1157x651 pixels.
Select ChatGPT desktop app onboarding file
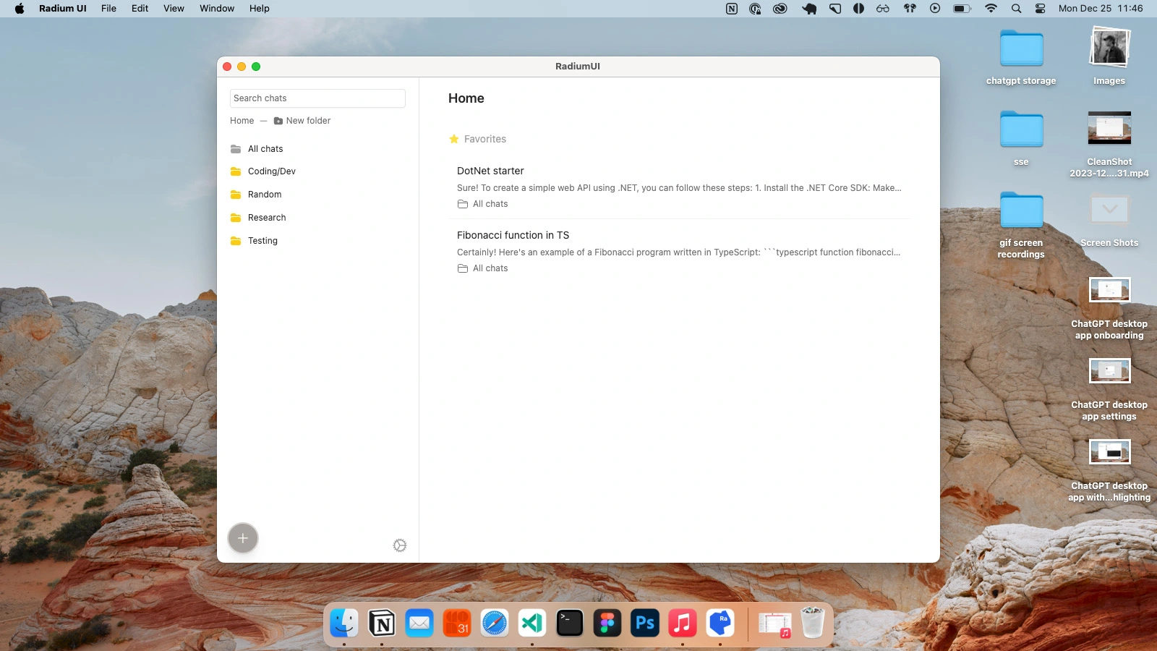tap(1109, 307)
